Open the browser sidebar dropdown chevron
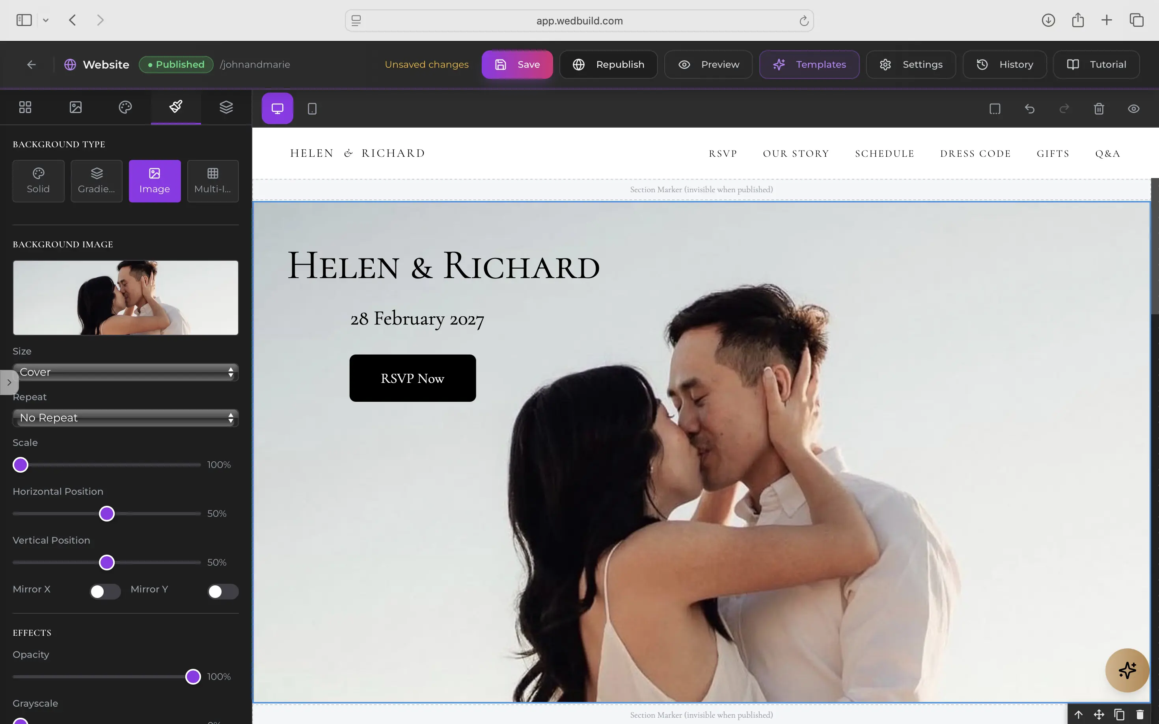 click(x=45, y=20)
